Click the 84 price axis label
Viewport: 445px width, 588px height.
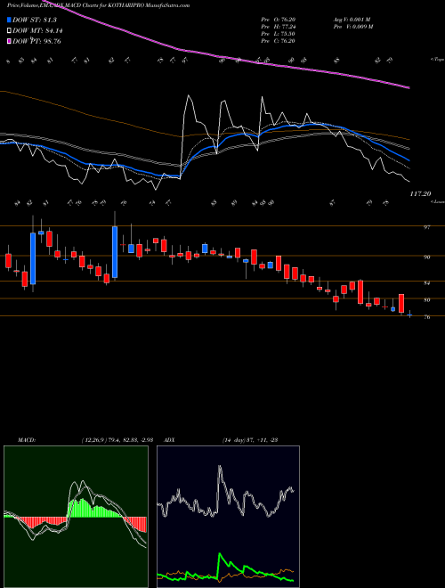click(428, 282)
